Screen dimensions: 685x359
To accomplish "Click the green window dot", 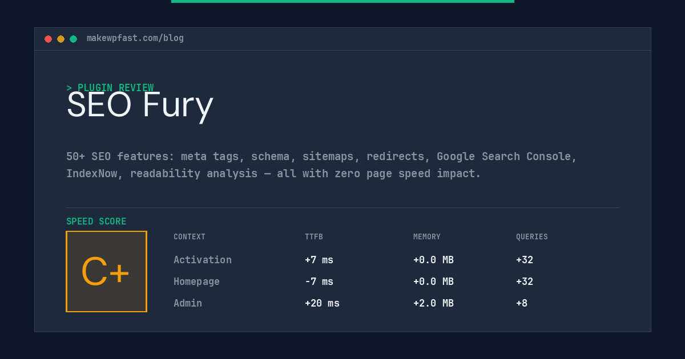I will click(x=73, y=39).
